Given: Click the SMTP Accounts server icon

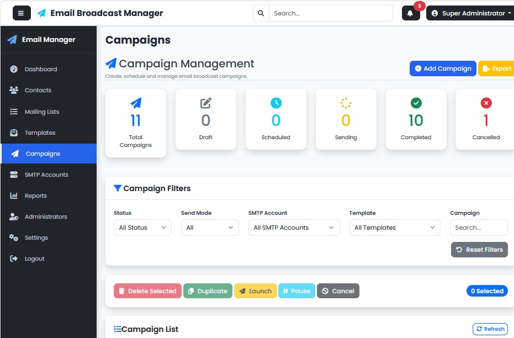Looking at the screenshot, I should pos(14,175).
